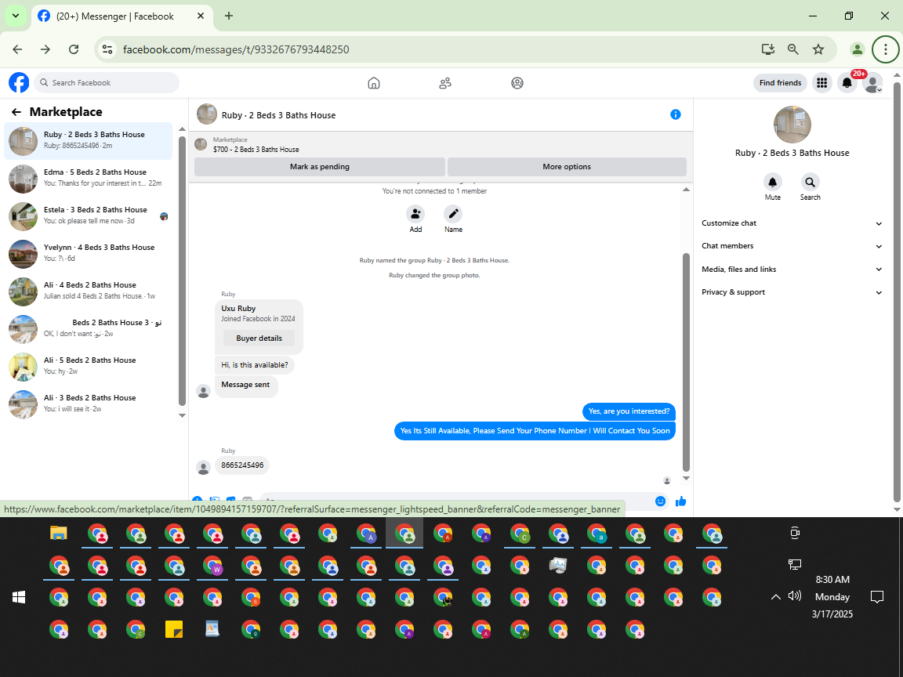Open the Edma 5 Beds 2 Baths conversation
The image size is (903, 677).
tap(88, 178)
